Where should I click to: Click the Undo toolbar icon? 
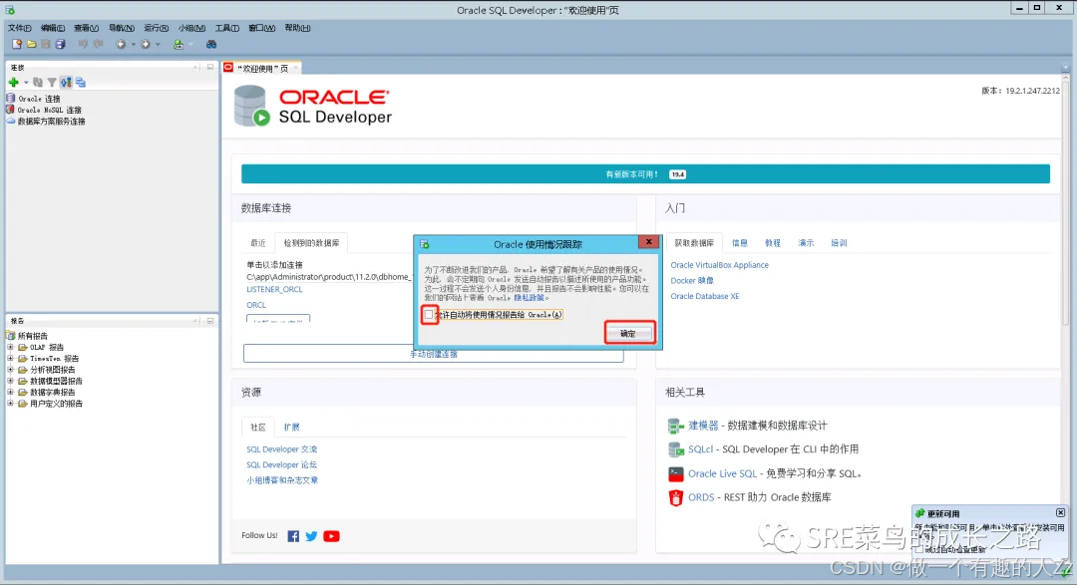83,44
